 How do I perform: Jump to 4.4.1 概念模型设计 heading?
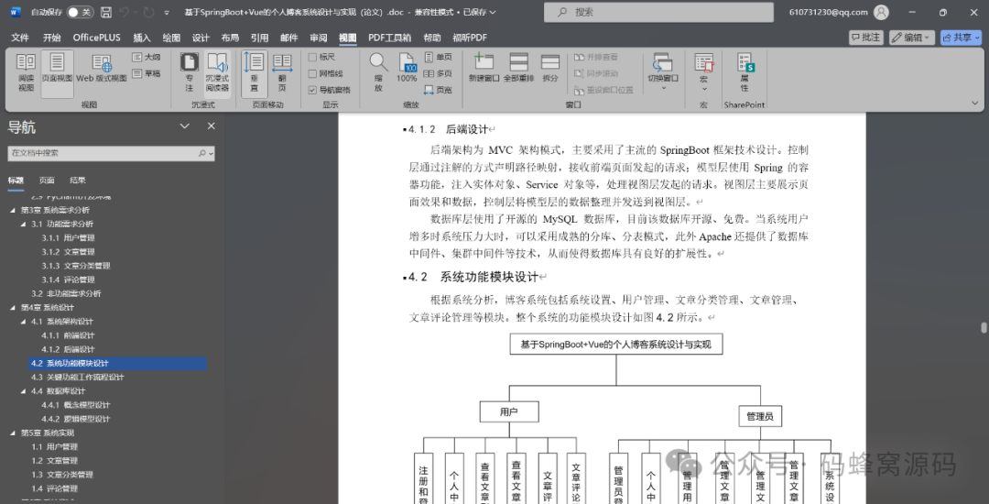[x=76, y=405]
